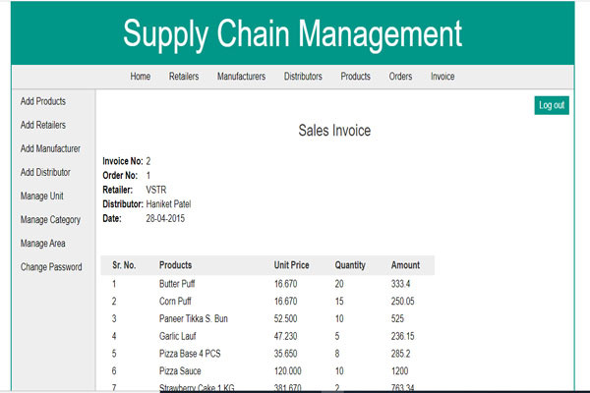Open the Manage Area sidebar link
590x393 pixels.
[42, 244]
